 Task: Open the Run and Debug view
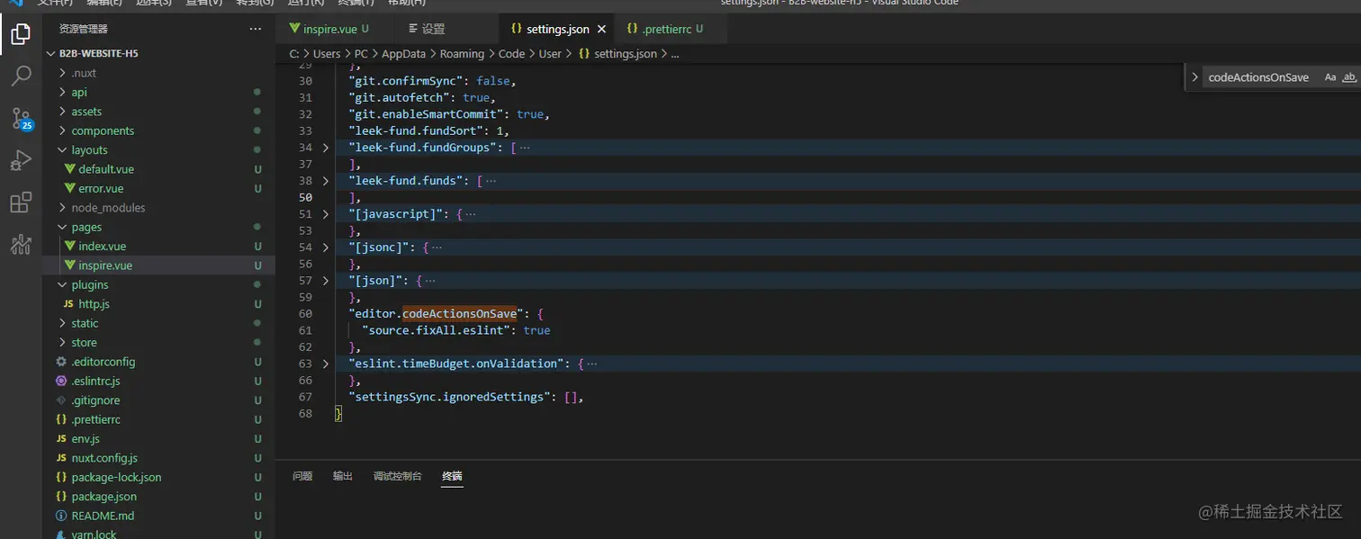pos(21,160)
